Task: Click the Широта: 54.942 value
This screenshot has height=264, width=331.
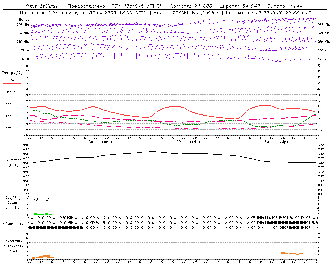Action: 239,6
